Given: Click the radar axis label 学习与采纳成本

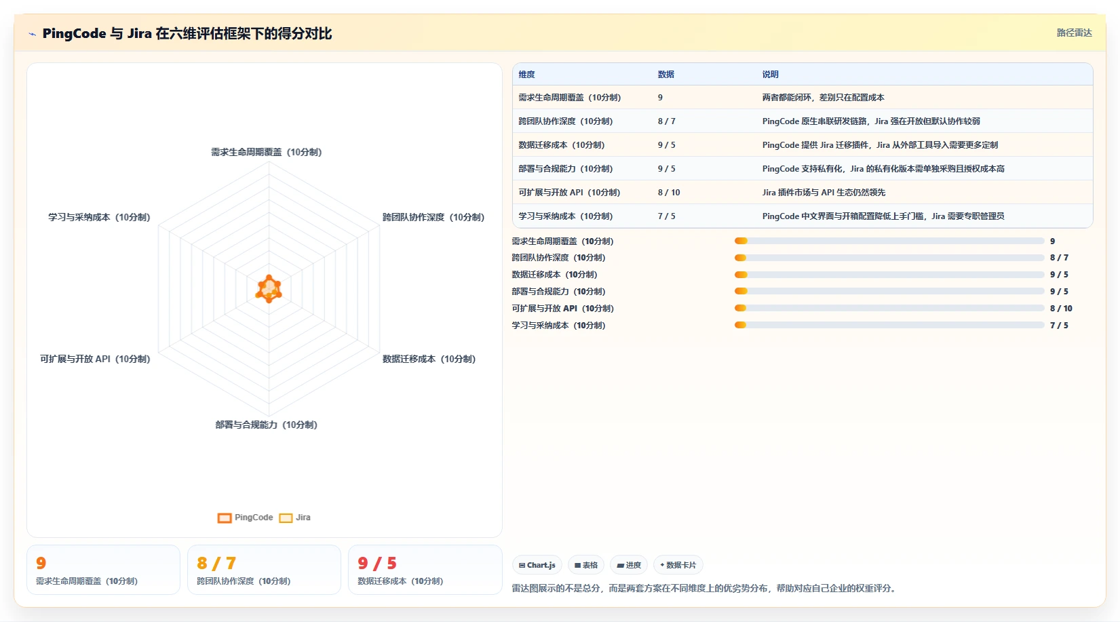Looking at the screenshot, I should click(x=99, y=217).
